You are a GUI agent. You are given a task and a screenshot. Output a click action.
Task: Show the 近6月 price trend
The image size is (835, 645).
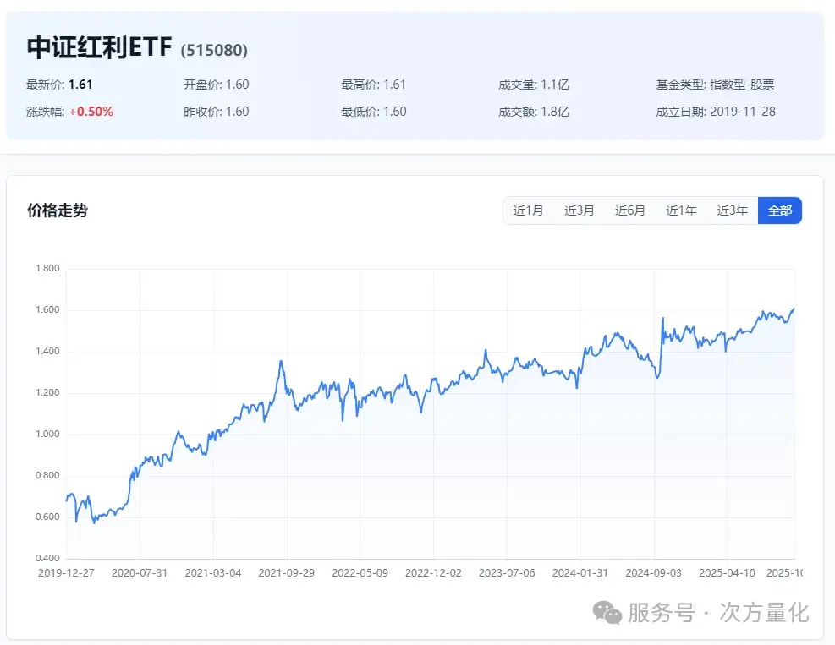click(x=630, y=210)
